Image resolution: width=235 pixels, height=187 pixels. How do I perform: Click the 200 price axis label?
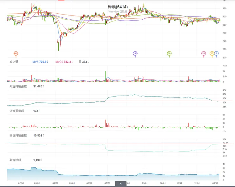224,58
